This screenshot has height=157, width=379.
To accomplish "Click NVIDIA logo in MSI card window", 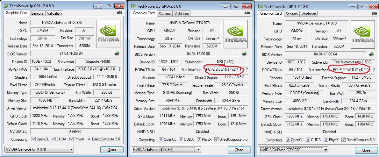I will (x=236, y=34).
